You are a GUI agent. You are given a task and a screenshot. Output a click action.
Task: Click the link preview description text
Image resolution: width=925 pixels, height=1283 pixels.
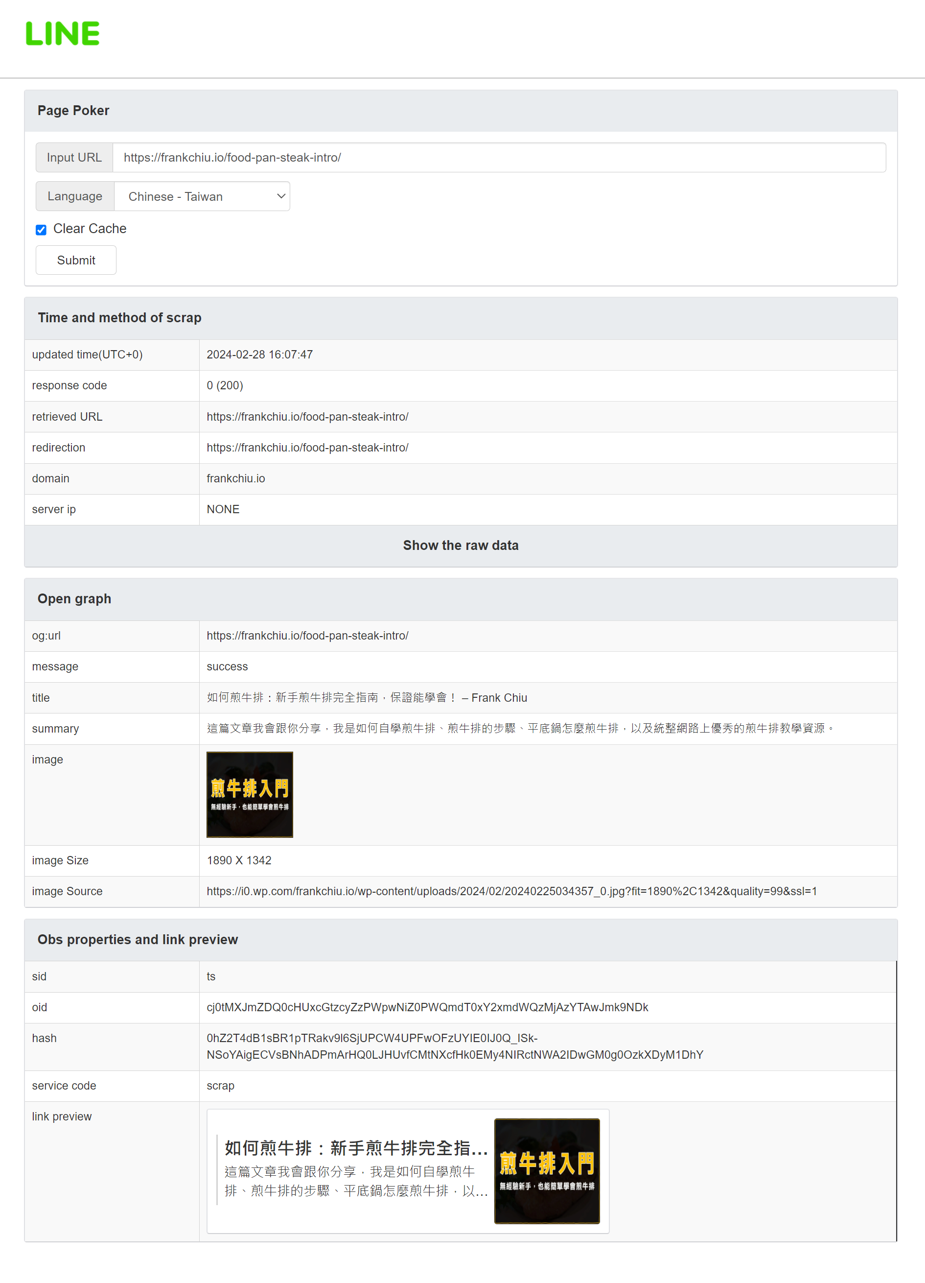click(356, 1181)
